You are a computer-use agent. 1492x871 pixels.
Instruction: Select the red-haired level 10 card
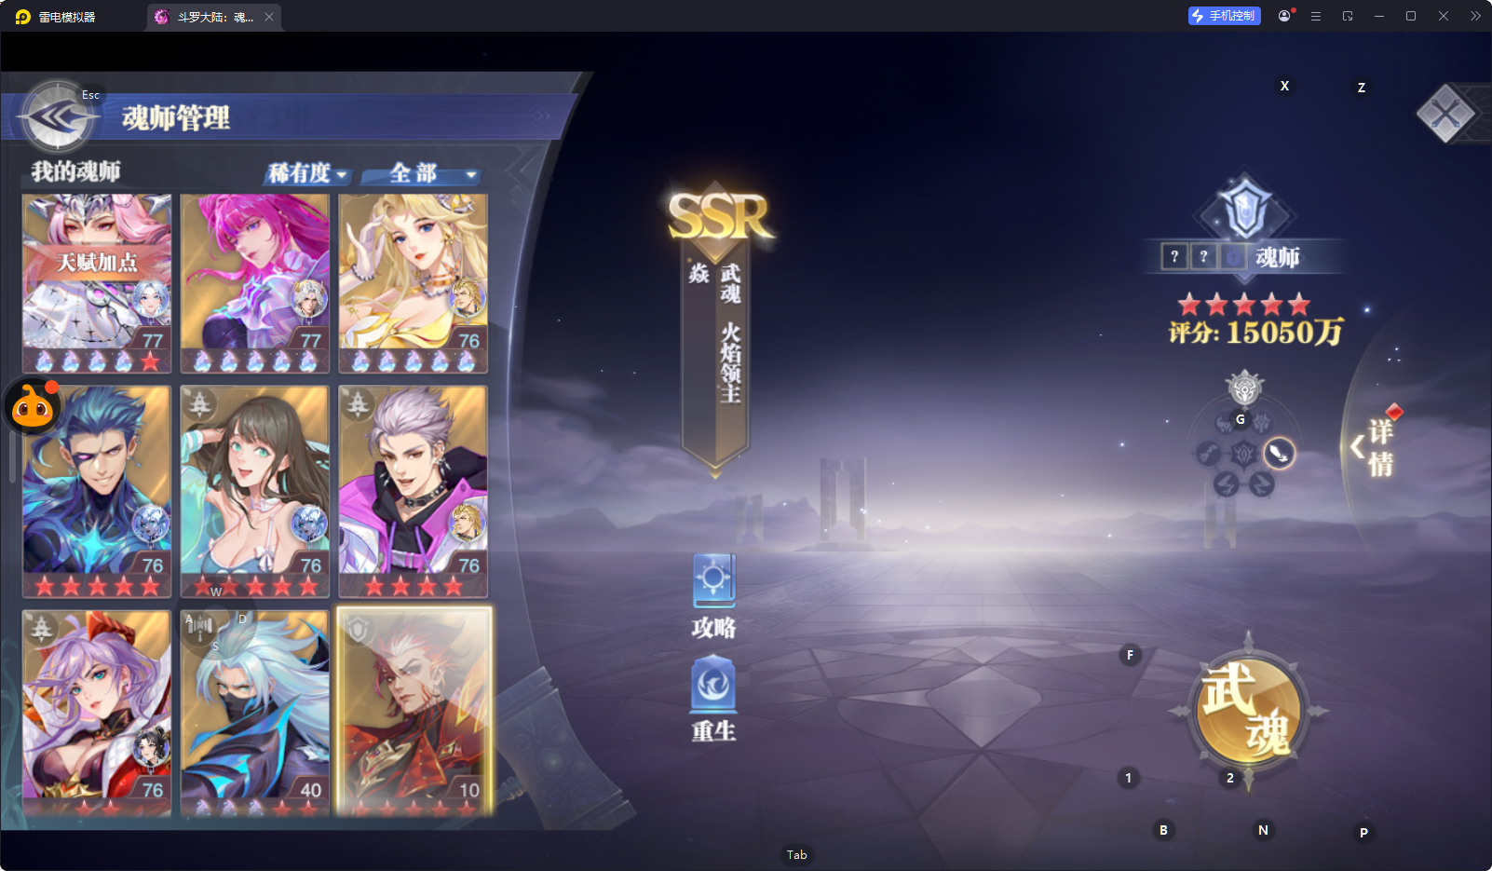414,714
